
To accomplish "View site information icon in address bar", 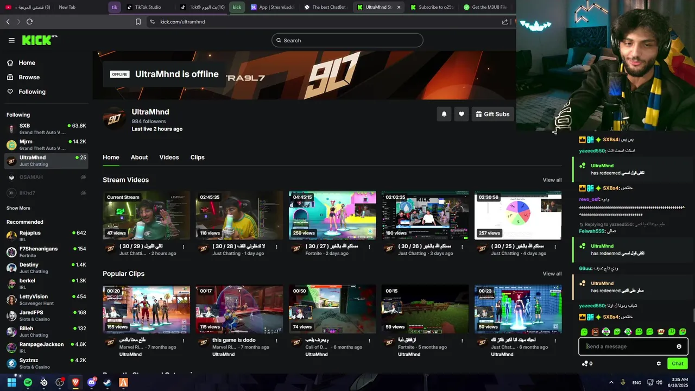I will [x=152, y=22].
